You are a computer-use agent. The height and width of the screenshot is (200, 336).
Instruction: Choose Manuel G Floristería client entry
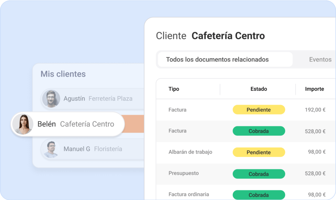click(93, 149)
